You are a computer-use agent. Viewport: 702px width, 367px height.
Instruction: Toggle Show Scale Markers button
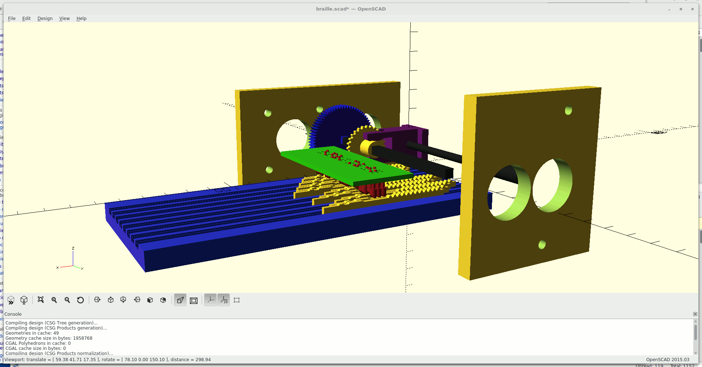coord(224,300)
